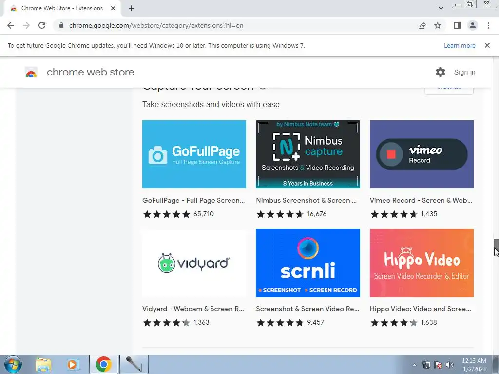499x374 pixels.
Task: Open Windows Explorer from taskbar
Action: tap(43, 364)
